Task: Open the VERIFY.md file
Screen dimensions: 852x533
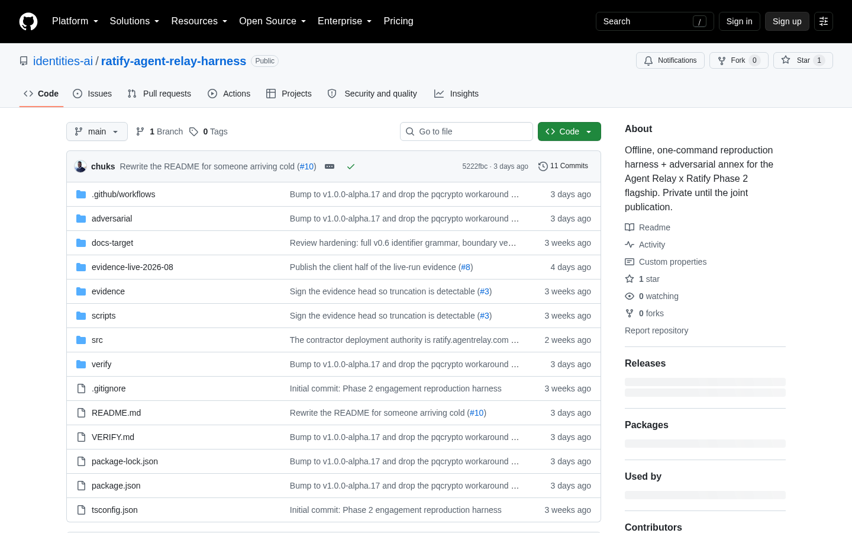Action: coord(113,437)
